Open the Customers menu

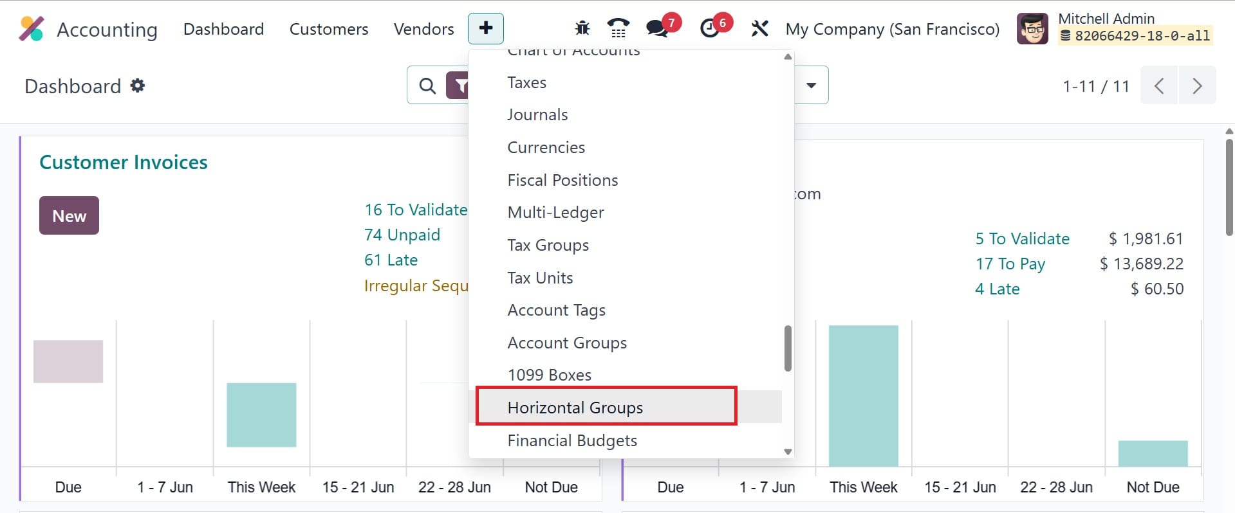tap(329, 29)
